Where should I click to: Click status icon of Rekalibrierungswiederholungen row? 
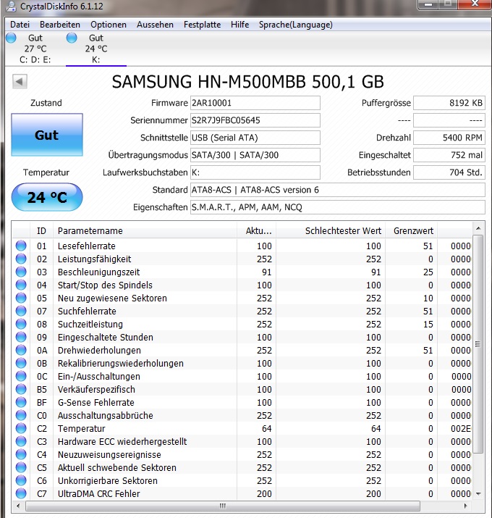[21, 363]
